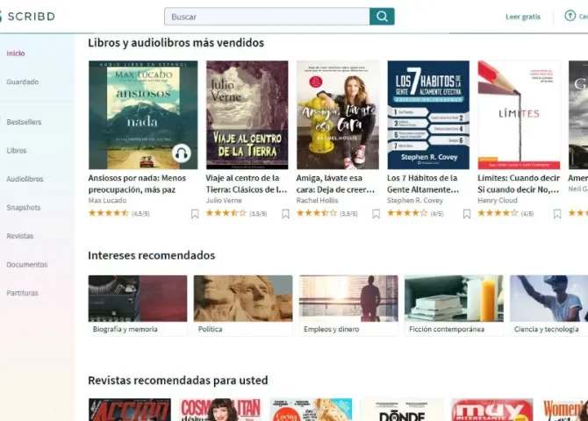
Task: Open the Cosmopolitan magazine cover
Action: coord(220,410)
